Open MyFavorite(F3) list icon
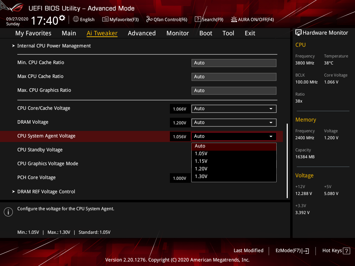The width and height of the screenshot is (355, 266). (105, 19)
